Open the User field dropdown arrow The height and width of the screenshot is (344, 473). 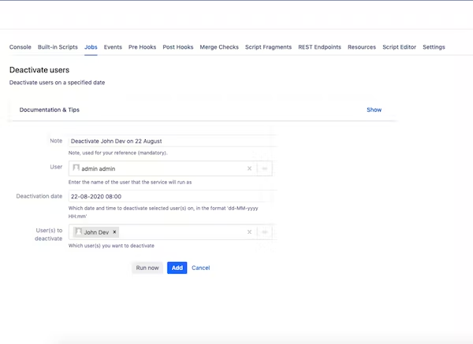tap(265, 168)
